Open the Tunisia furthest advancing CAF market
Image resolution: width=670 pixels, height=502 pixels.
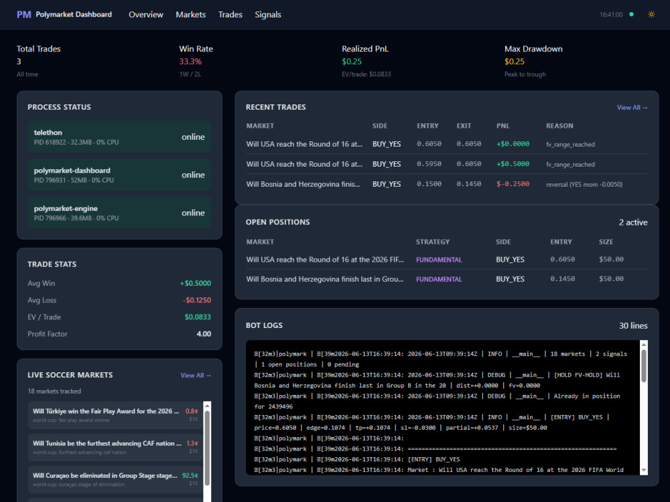(x=115, y=447)
